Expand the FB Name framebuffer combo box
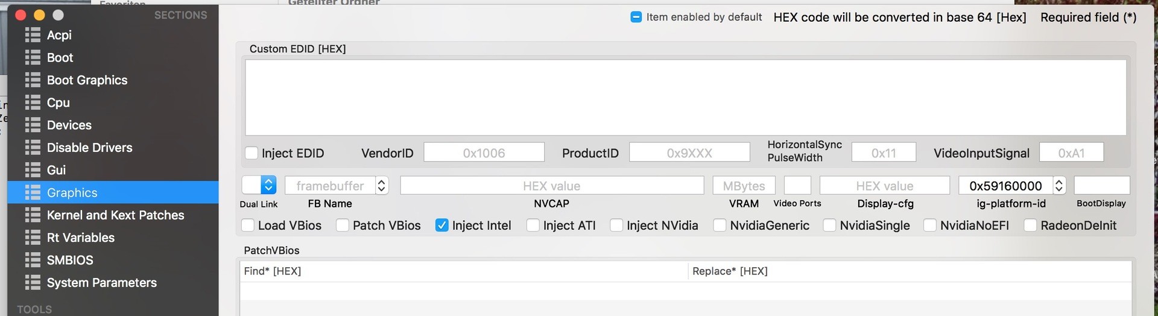 (x=381, y=186)
